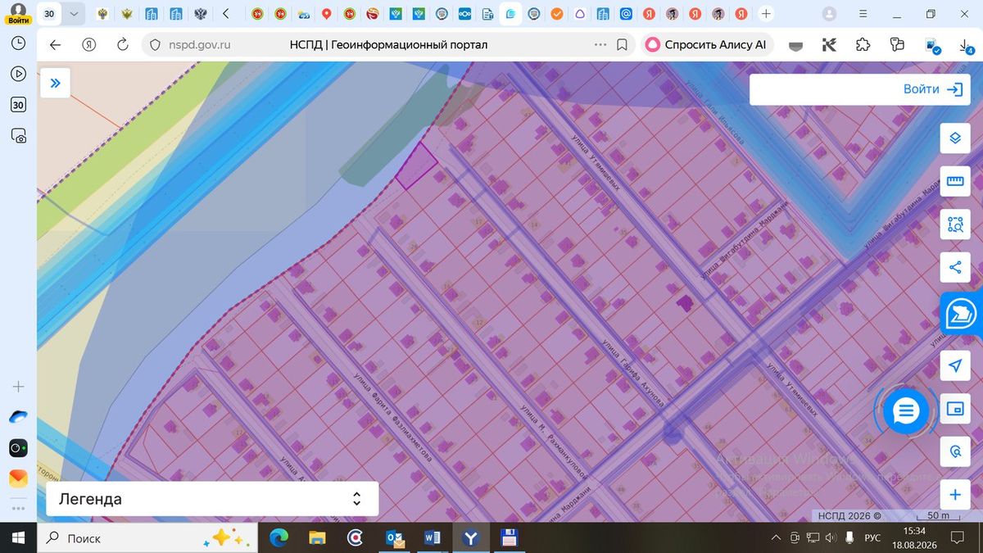Open the round chat assistant bubble

coord(905,411)
